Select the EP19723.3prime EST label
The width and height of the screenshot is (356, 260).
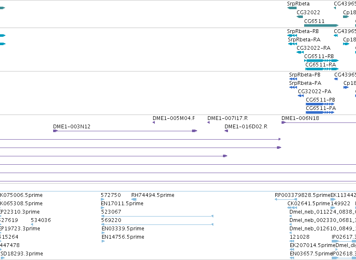(x=20, y=229)
